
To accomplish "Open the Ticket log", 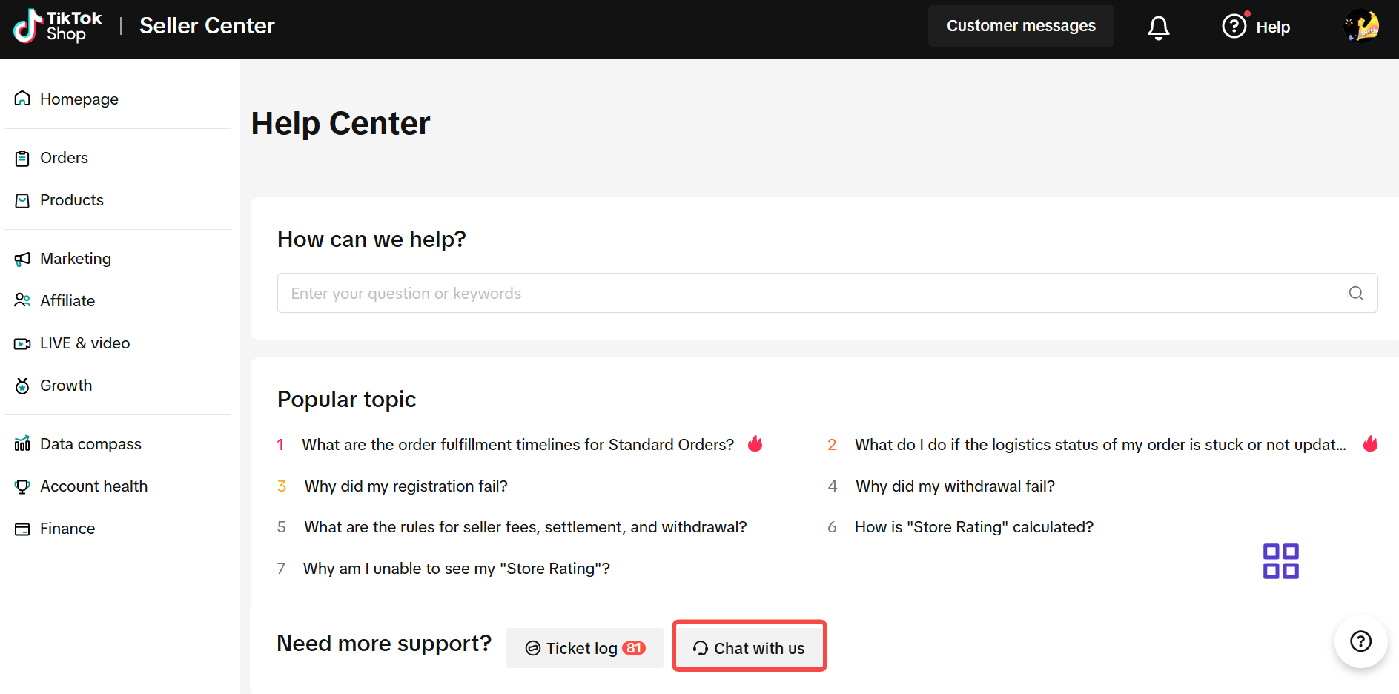I will [x=584, y=648].
